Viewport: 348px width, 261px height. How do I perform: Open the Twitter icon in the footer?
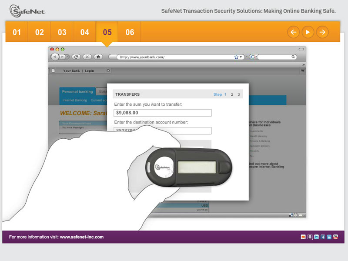[x=316, y=237]
